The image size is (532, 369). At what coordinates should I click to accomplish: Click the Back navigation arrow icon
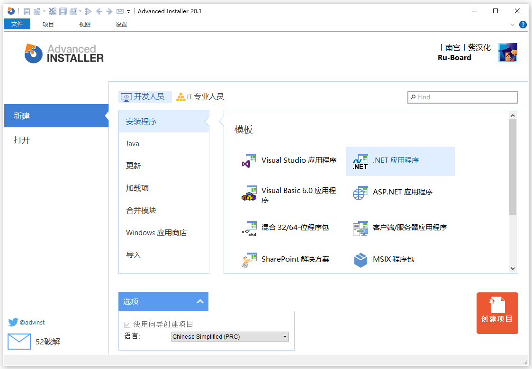click(x=99, y=11)
